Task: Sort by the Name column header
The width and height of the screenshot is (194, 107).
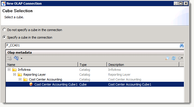Action: tap(42, 65)
